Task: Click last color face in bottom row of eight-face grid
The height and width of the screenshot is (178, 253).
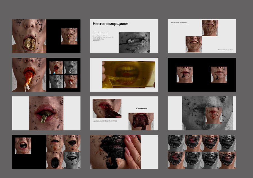Action: (227, 160)
